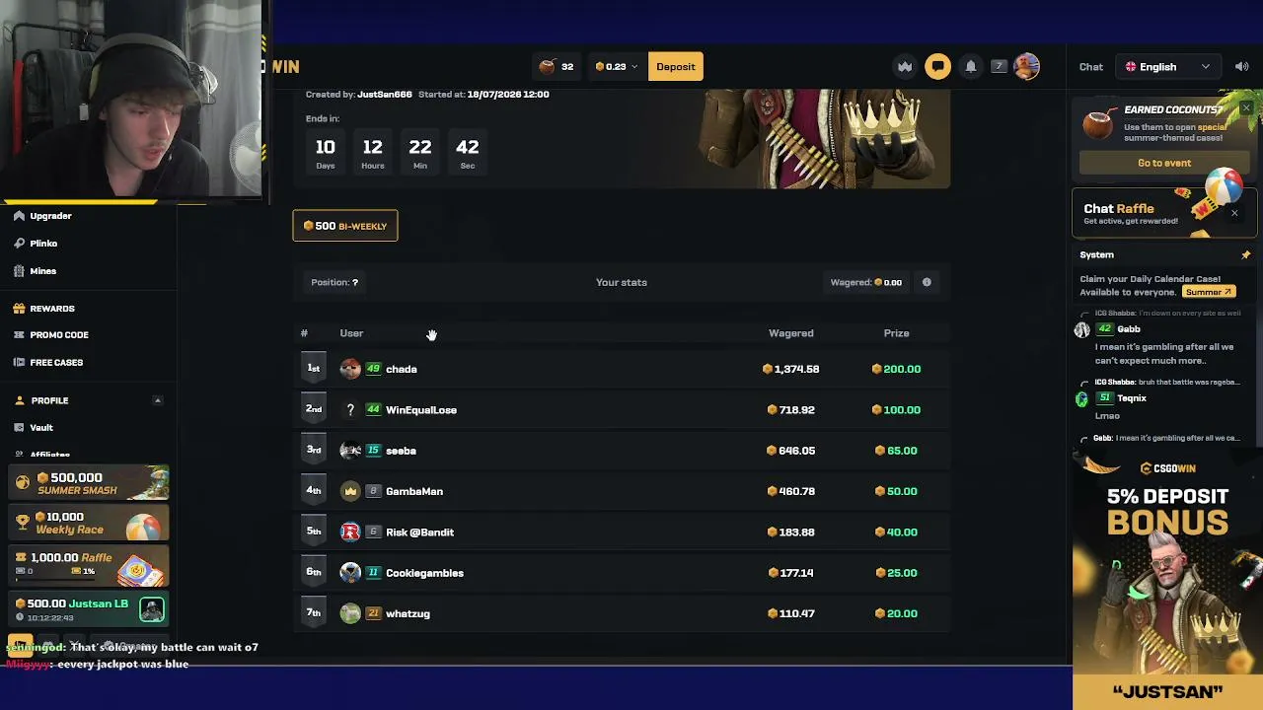This screenshot has width=1263, height=710.
Task: Open GambaMan's leaderboard profile
Action: click(x=414, y=491)
